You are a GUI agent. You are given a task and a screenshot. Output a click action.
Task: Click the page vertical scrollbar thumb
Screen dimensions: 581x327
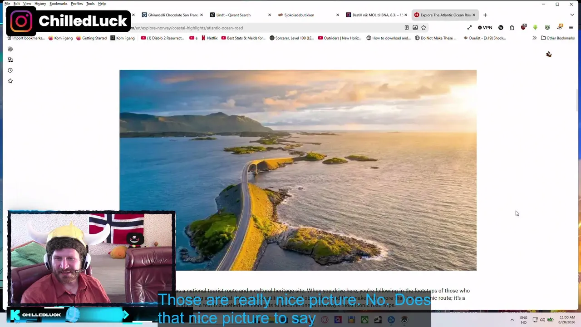pos(577,100)
